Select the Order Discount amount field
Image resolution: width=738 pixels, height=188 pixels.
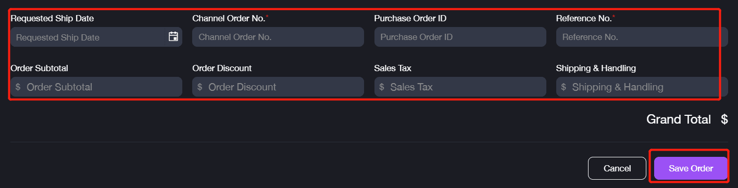[x=278, y=87]
